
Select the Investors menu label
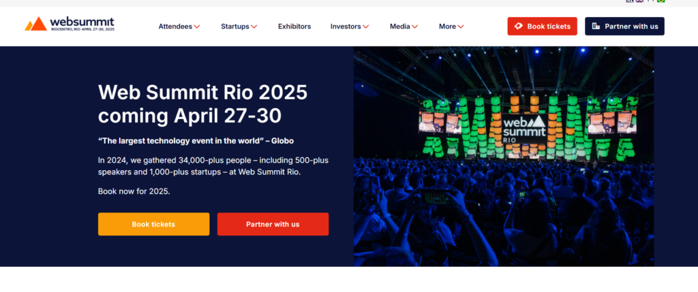click(346, 27)
